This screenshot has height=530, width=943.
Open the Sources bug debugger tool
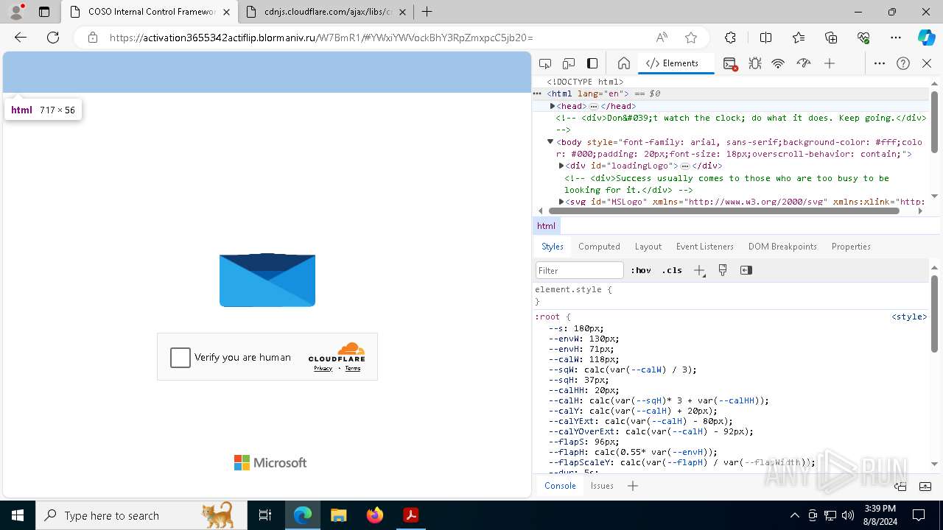click(754, 63)
